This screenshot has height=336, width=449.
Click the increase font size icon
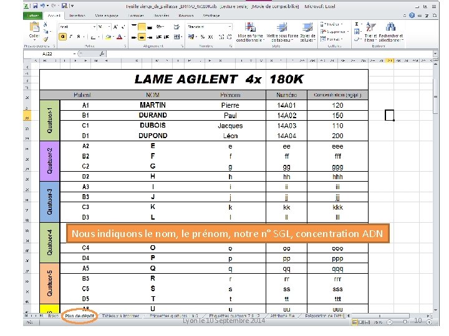(116, 27)
